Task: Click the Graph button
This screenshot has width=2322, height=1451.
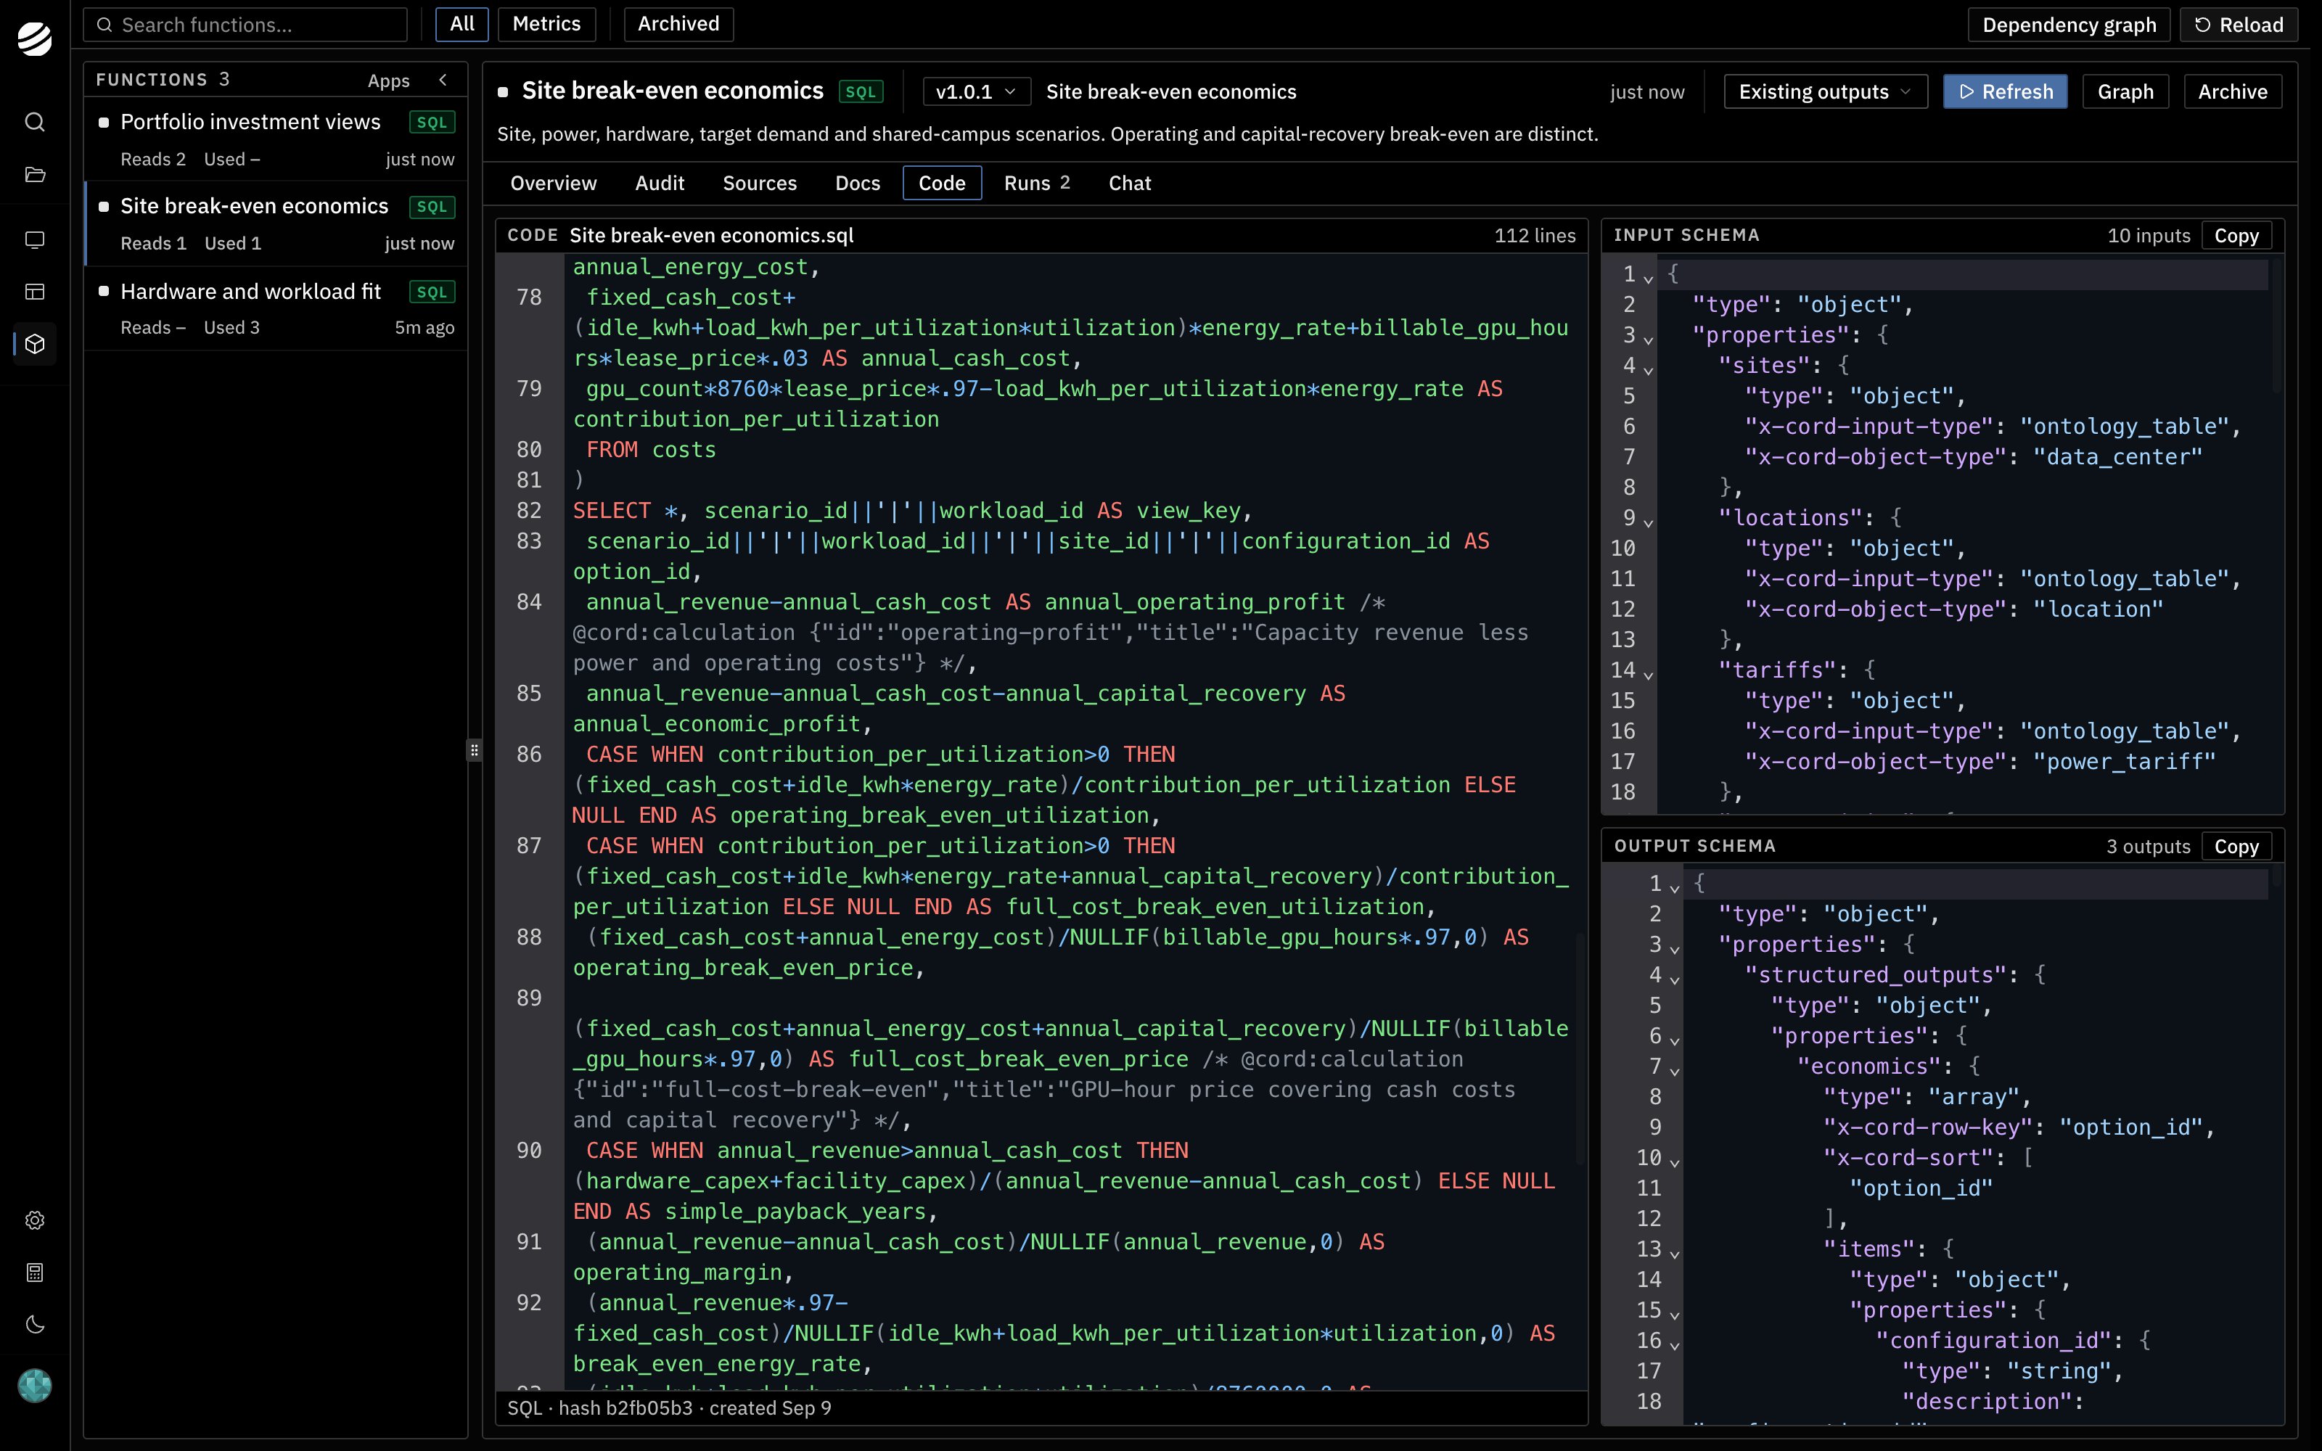Action: 2125,91
